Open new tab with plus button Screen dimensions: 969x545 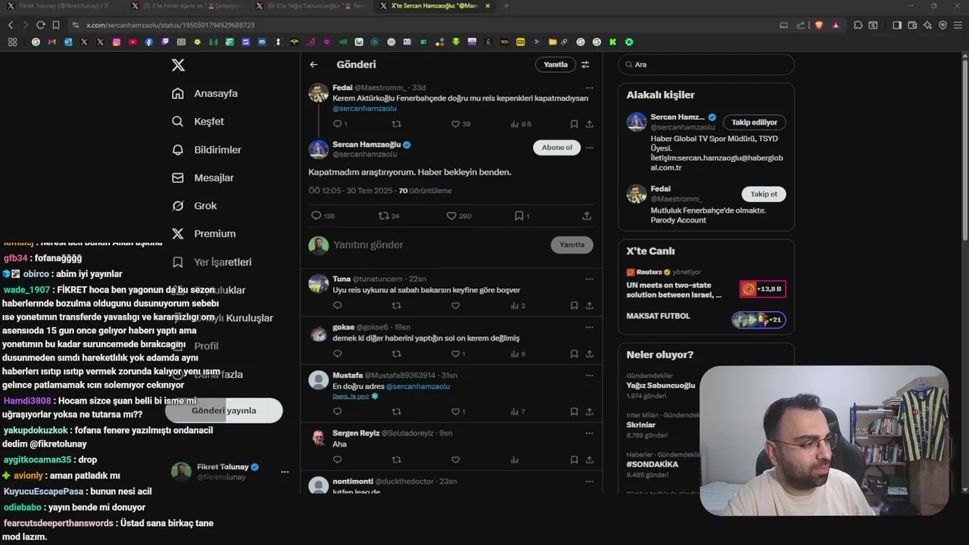tap(506, 5)
